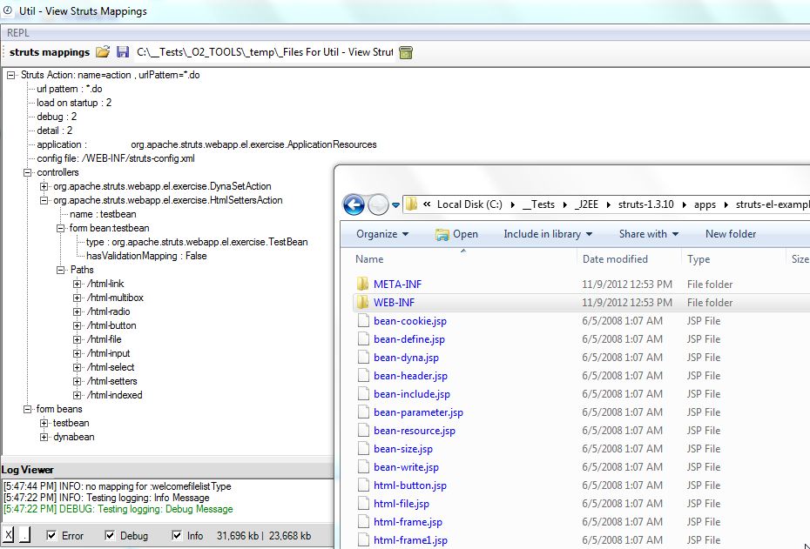Select the 'load on startup : 2' row

pos(74,103)
